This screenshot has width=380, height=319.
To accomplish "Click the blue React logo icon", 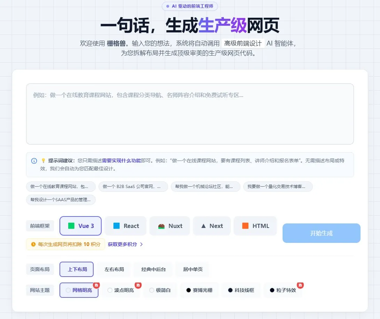I will coord(117,226).
